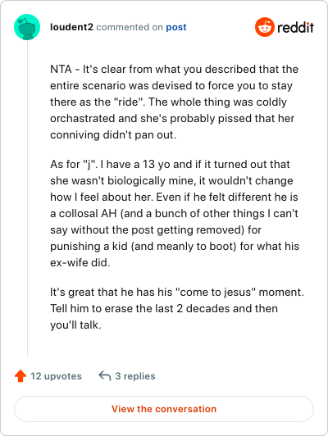Open the loudent2 user profile link
This screenshot has width=328, height=436.
click(71, 27)
